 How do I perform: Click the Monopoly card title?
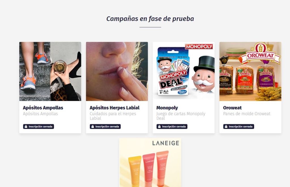(167, 108)
